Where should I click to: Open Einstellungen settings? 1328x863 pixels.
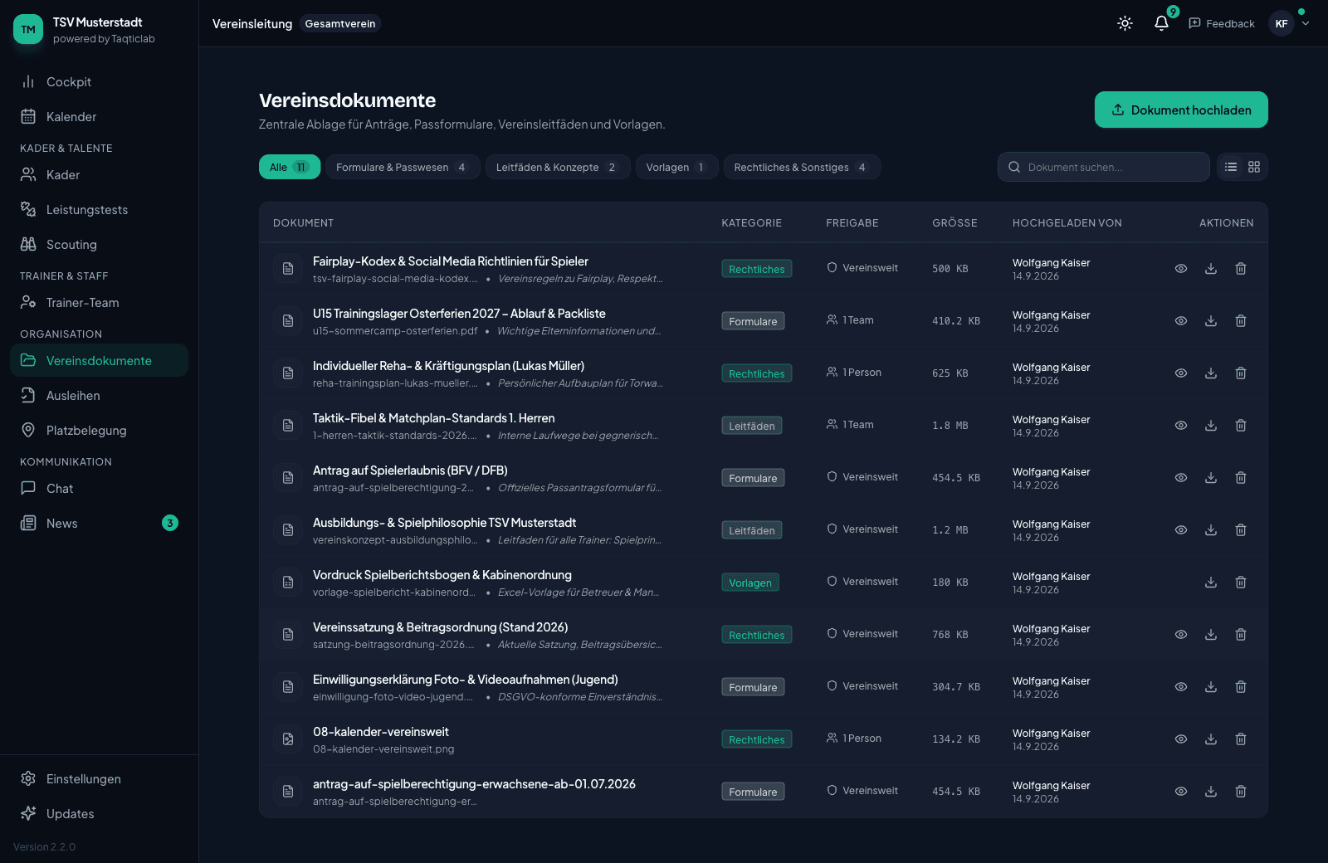[100, 778]
